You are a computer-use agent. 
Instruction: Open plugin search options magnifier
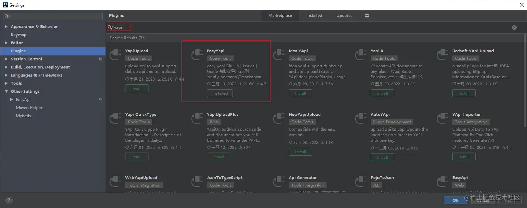110,27
